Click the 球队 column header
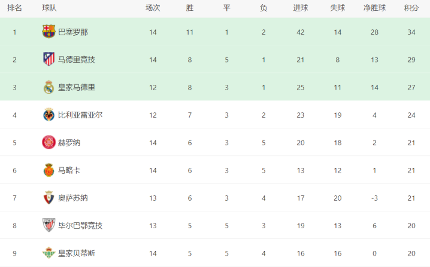 coord(49,8)
